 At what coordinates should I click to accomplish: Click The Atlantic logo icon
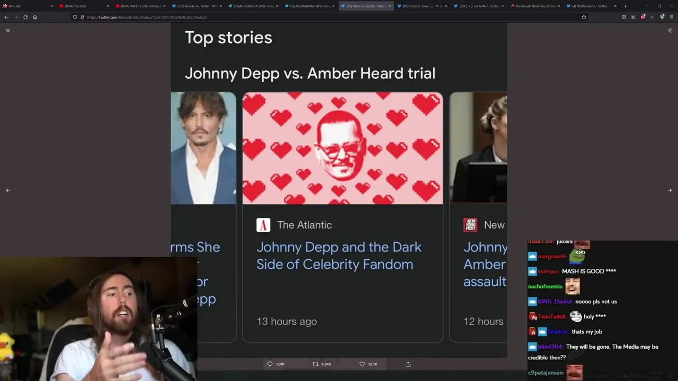pos(263,225)
